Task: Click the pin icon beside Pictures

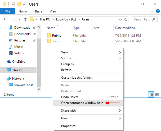Action: pyautogui.click(x=34, y=40)
